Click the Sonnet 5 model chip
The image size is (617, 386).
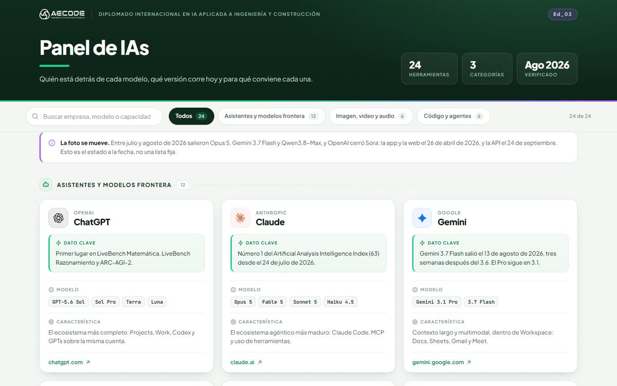coord(305,302)
